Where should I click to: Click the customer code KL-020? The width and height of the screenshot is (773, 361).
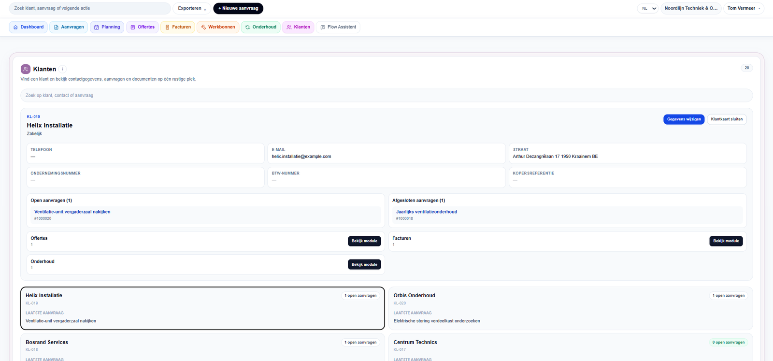[x=400, y=303]
